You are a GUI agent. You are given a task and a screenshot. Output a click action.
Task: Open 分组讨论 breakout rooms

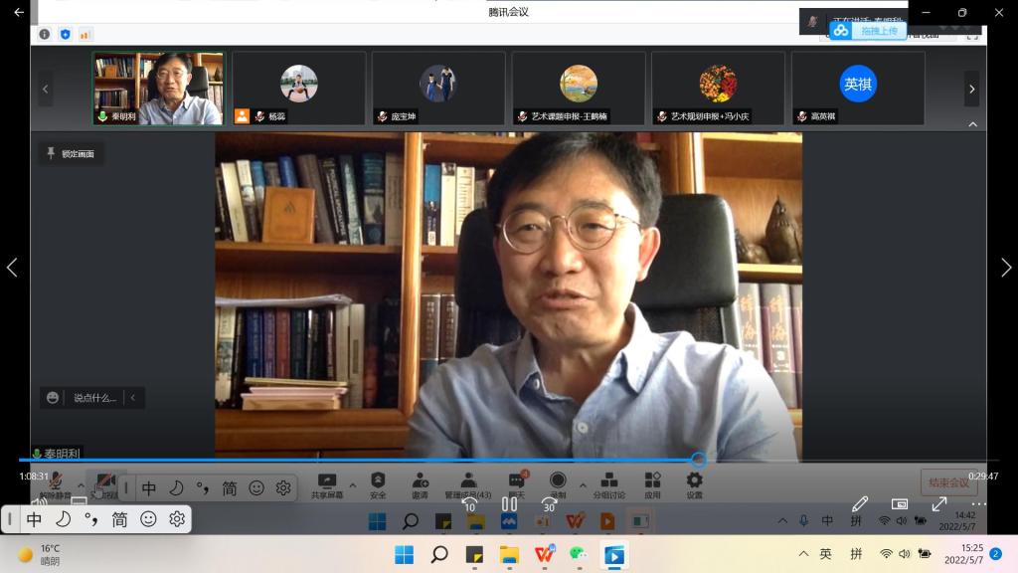click(608, 483)
